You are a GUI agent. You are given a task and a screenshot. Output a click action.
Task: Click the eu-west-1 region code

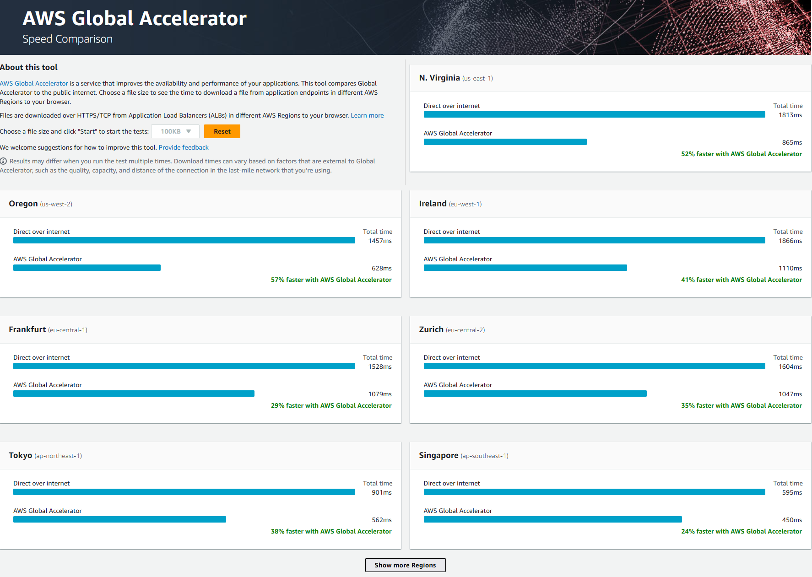[465, 204]
